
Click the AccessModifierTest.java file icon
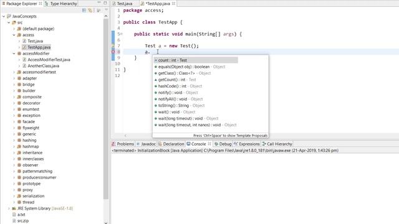pos(24,60)
